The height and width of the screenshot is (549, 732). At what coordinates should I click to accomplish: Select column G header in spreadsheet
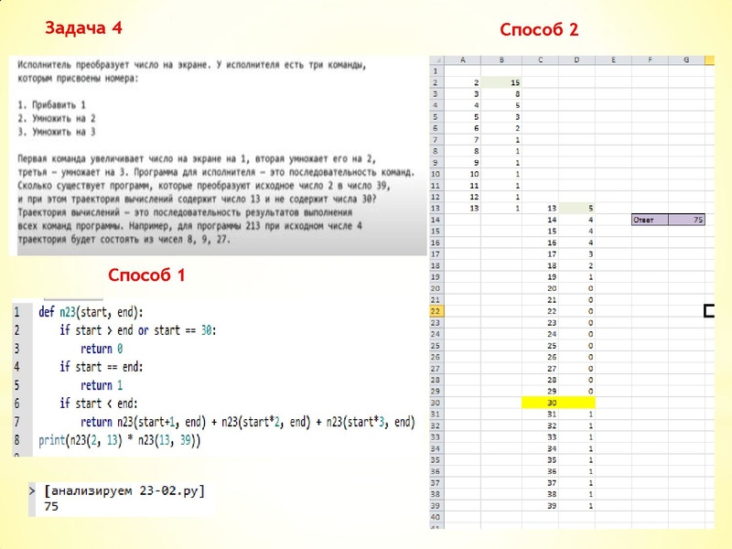click(x=685, y=60)
